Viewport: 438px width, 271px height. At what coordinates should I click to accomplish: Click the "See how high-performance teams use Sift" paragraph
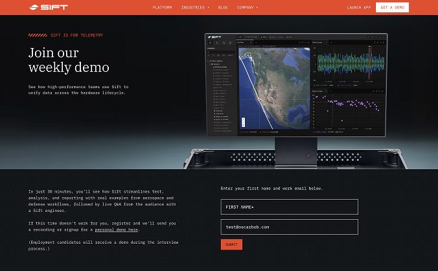click(x=78, y=89)
